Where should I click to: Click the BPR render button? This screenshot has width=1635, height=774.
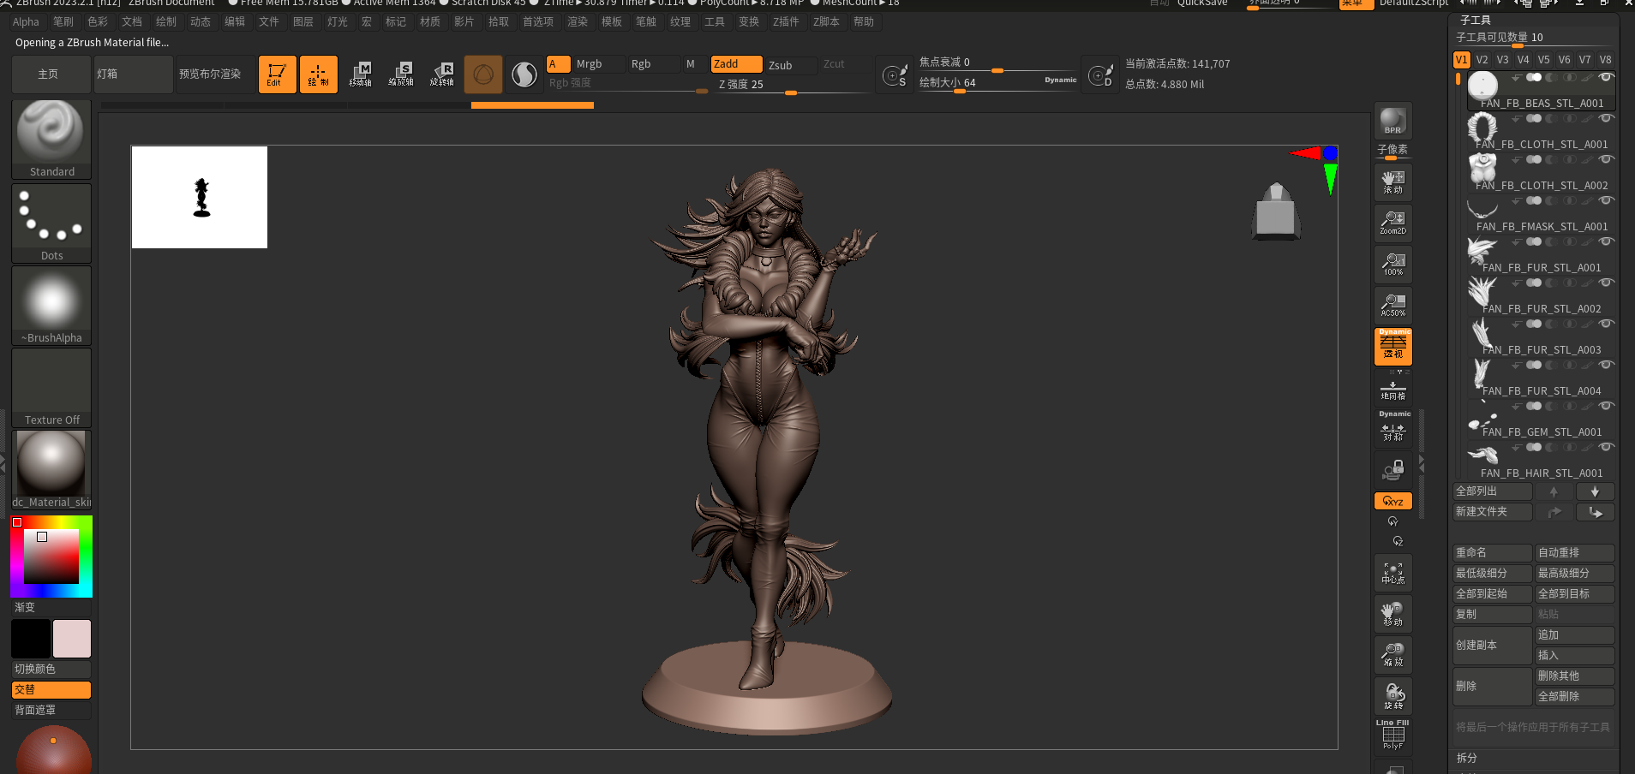(x=1392, y=121)
